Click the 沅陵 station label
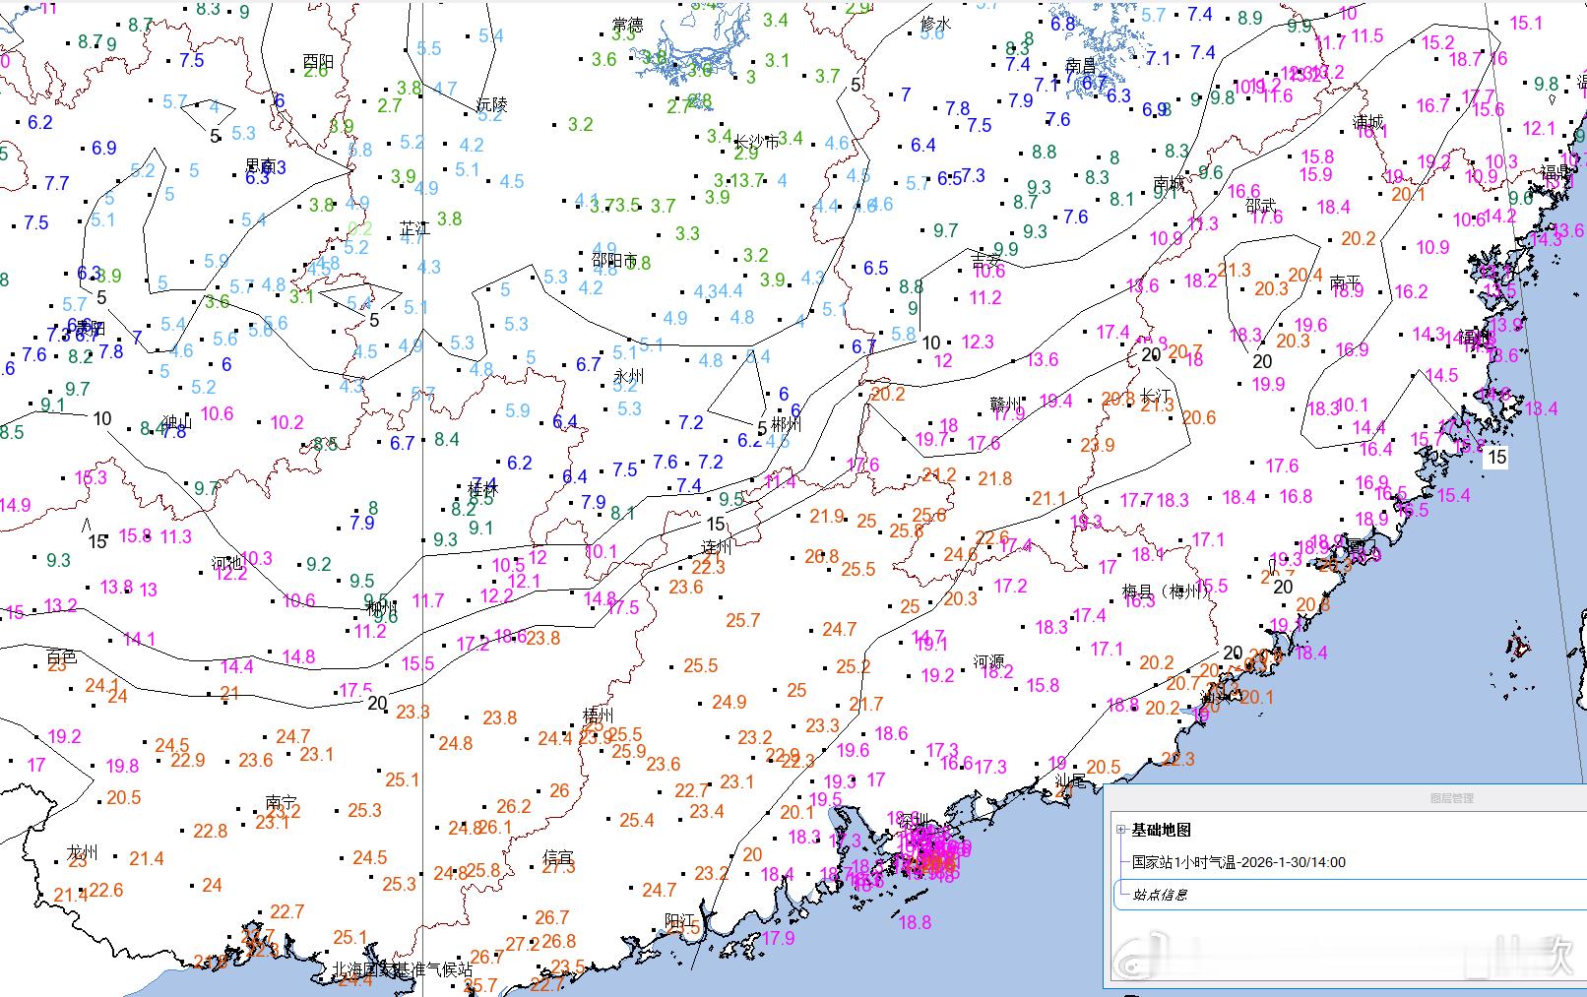This screenshot has width=1587, height=997. [492, 104]
